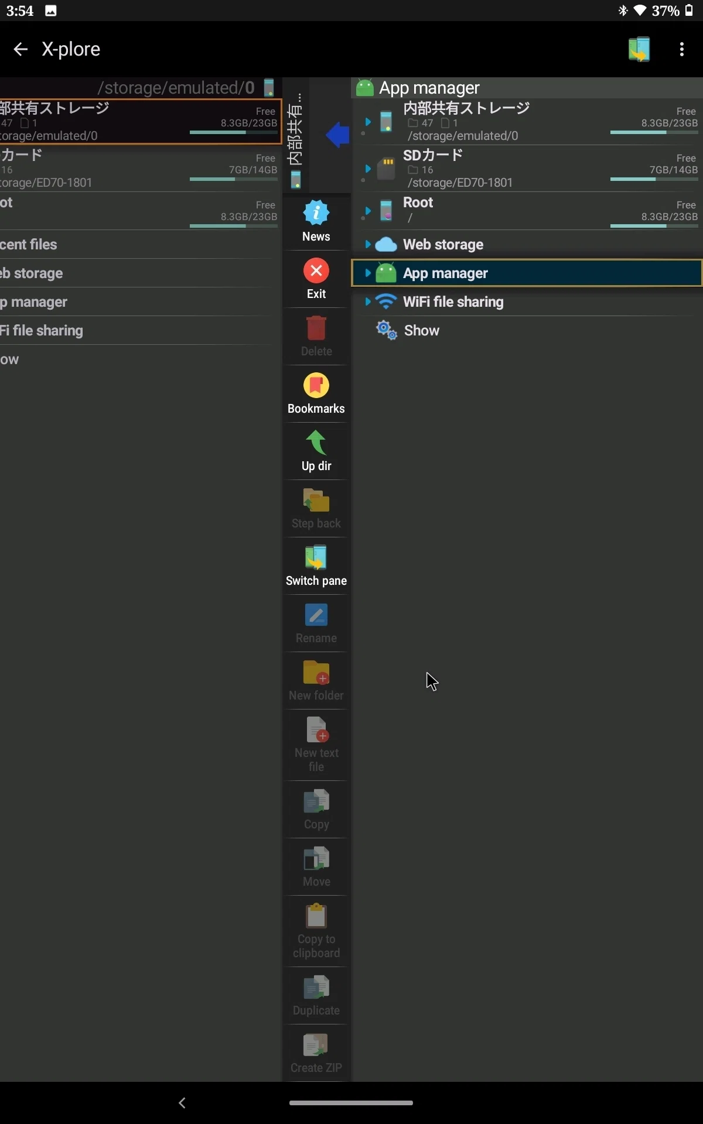Select App manager row in right pane
Image resolution: width=703 pixels, height=1124 pixels.
coord(527,273)
